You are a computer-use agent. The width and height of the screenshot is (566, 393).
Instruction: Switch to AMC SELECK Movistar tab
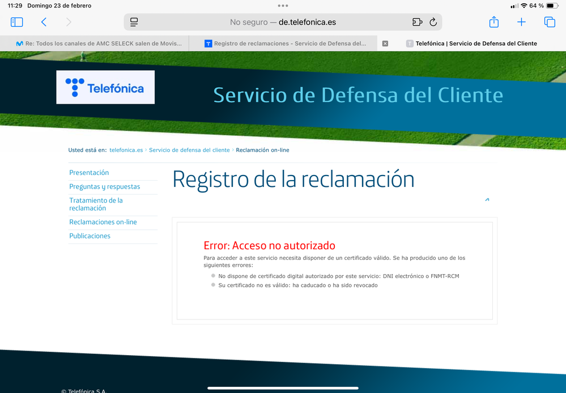tap(99, 44)
